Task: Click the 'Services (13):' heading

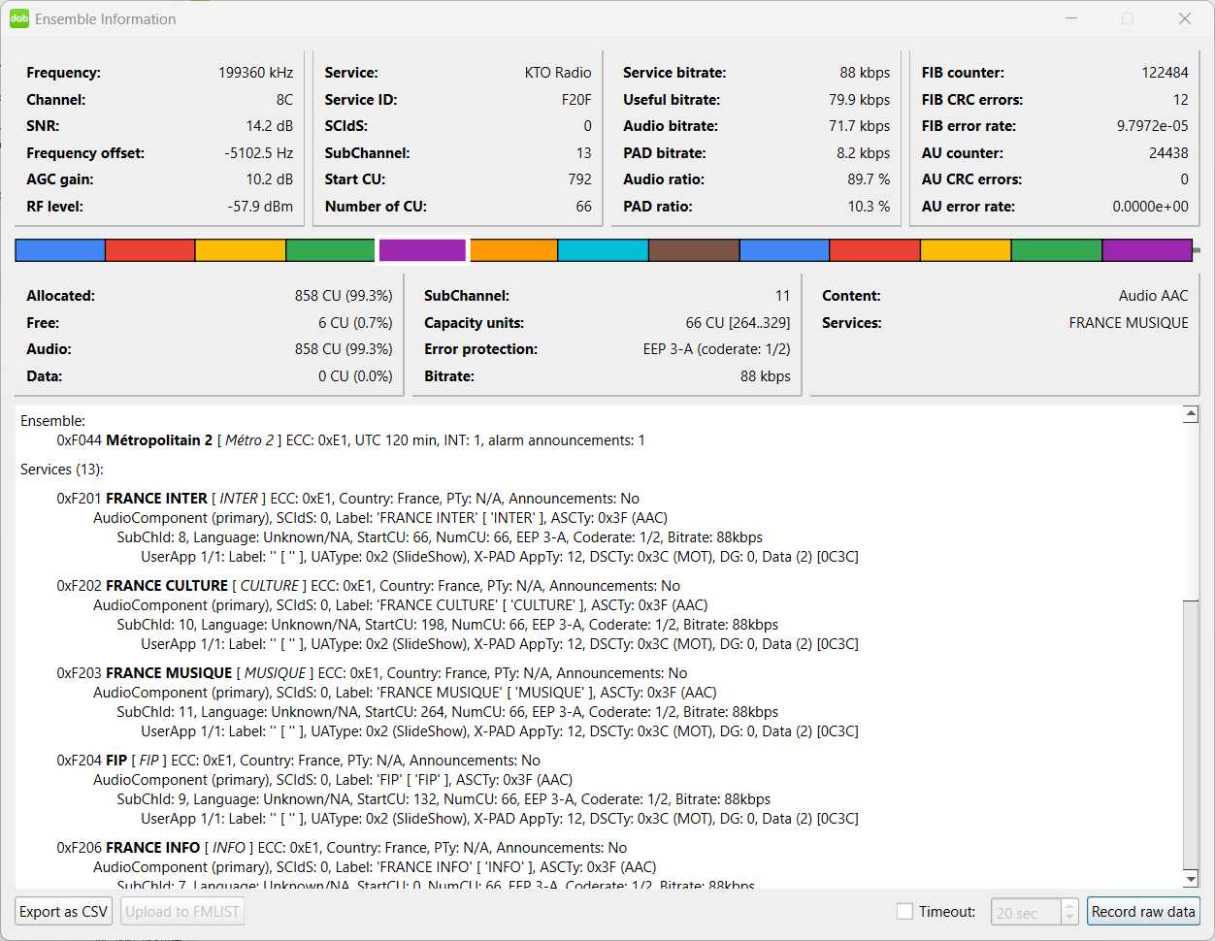Action: pos(62,470)
